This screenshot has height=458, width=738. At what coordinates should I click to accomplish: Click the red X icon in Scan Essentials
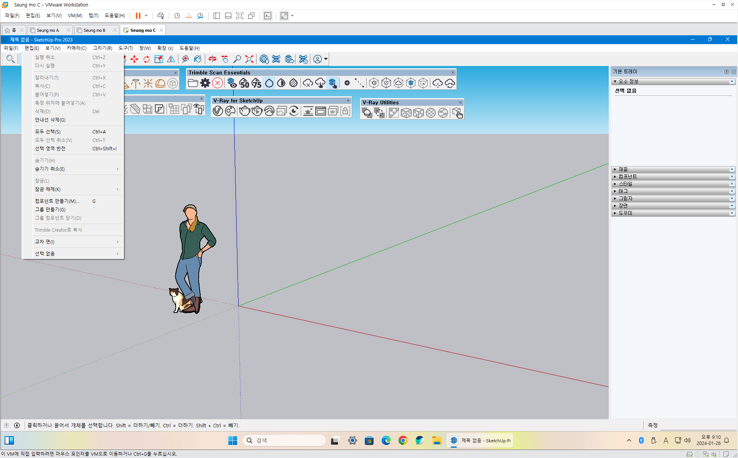(217, 83)
